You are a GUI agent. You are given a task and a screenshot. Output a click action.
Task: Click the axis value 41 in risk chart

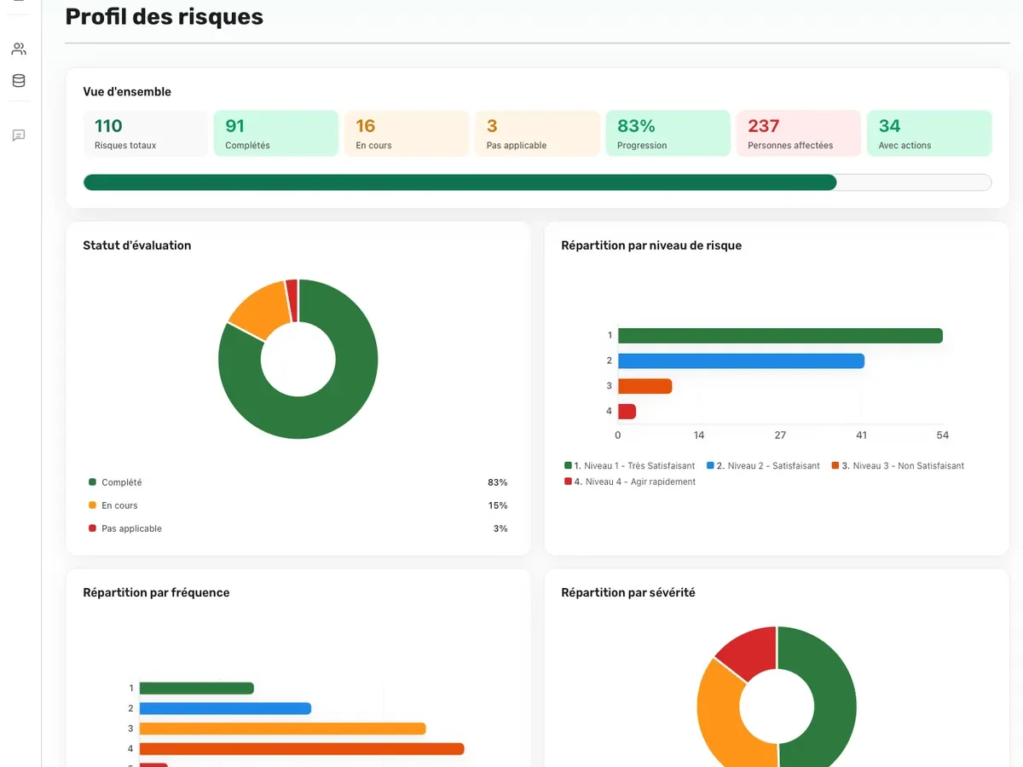pos(861,435)
